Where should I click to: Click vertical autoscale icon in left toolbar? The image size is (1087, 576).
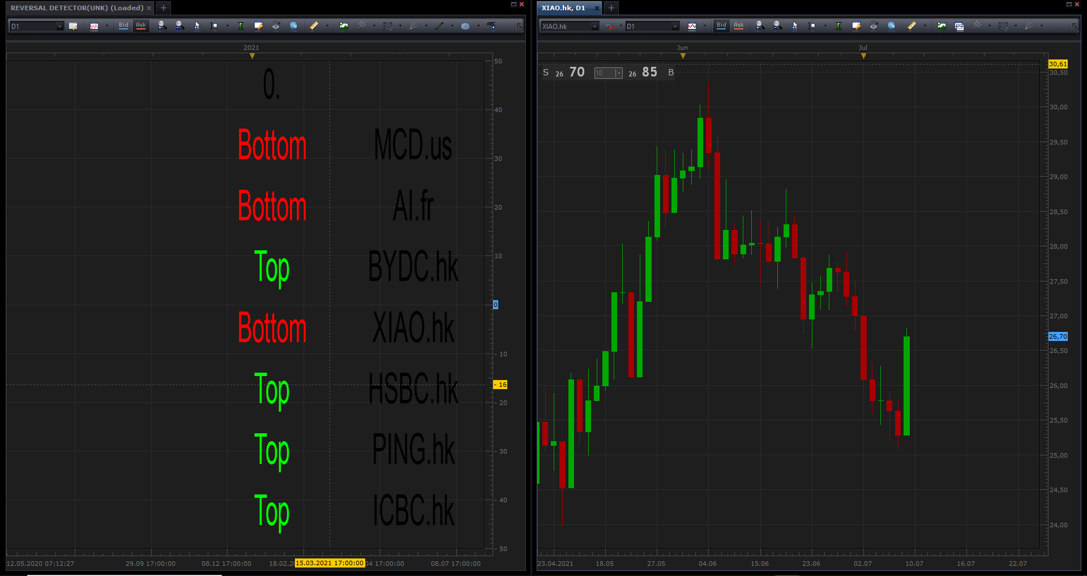241,25
